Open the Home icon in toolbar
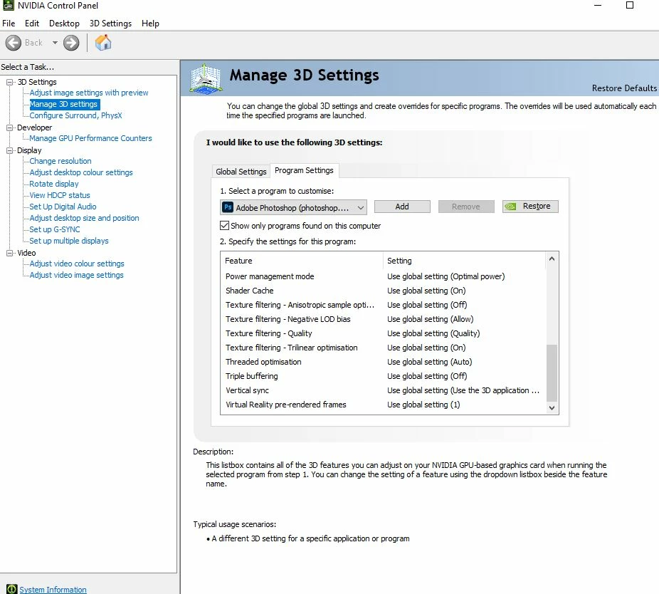This screenshot has width=659, height=594. point(103,43)
